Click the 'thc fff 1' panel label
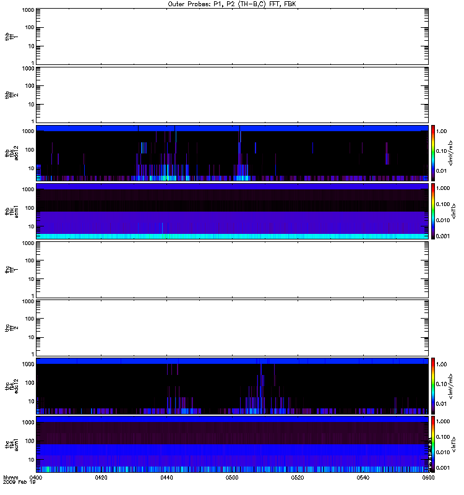464x495 pixels. [x=11, y=270]
